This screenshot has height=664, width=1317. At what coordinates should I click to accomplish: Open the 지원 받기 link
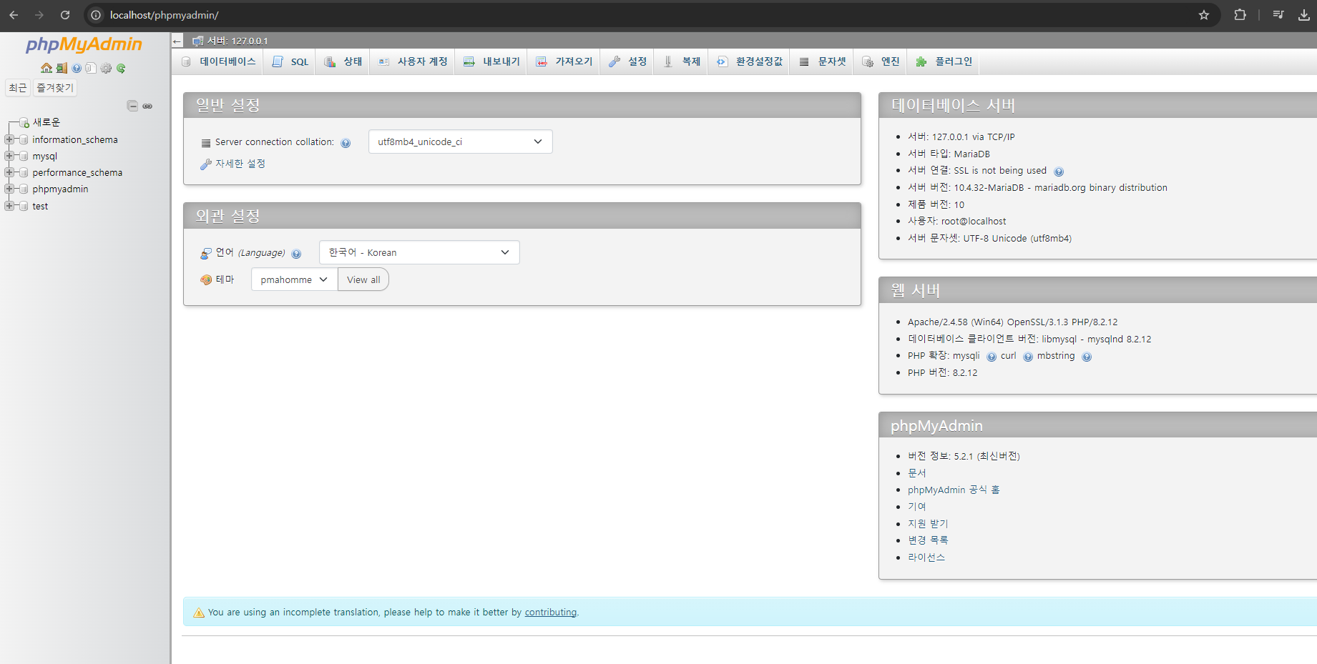pos(928,524)
